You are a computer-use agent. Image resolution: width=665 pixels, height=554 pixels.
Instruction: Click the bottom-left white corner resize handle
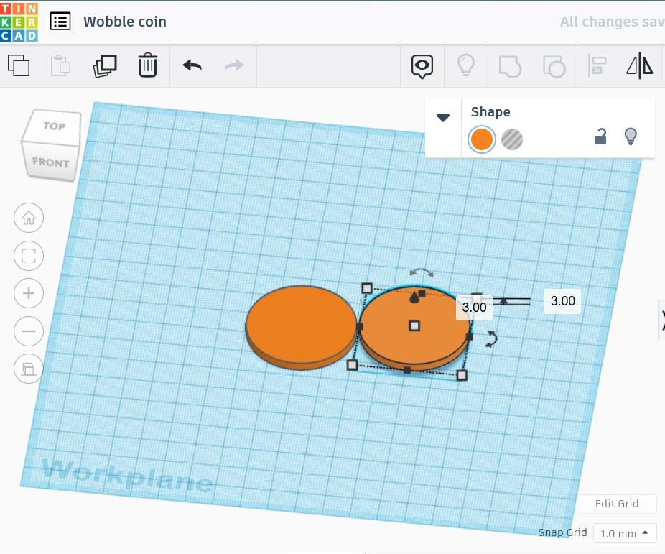(x=352, y=365)
